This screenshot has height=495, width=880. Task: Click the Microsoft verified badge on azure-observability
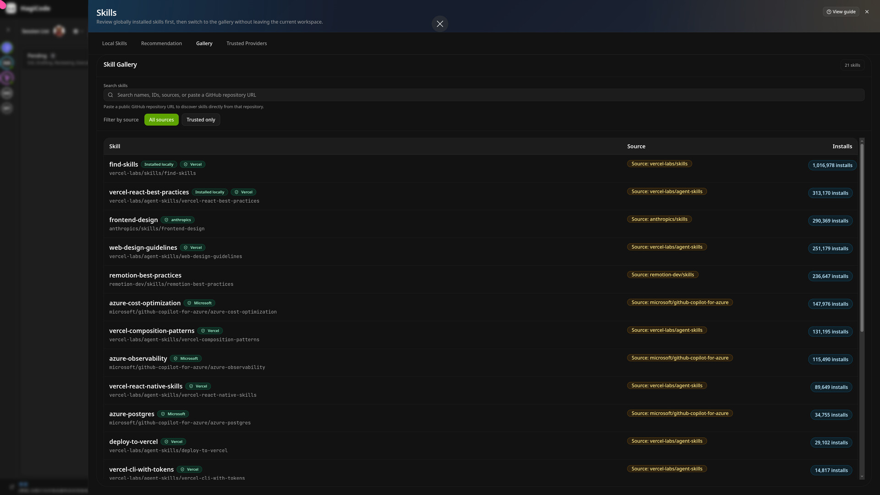point(186,358)
